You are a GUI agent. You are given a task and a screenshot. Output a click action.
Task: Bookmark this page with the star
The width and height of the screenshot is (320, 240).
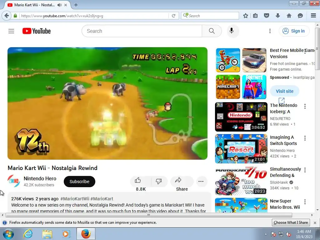[x=246, y=16]
